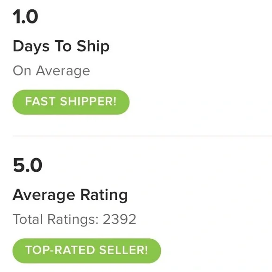The height and width of the screenshot is (272, 272).
Task: Select the 1.0 days value
Action: 25,17
